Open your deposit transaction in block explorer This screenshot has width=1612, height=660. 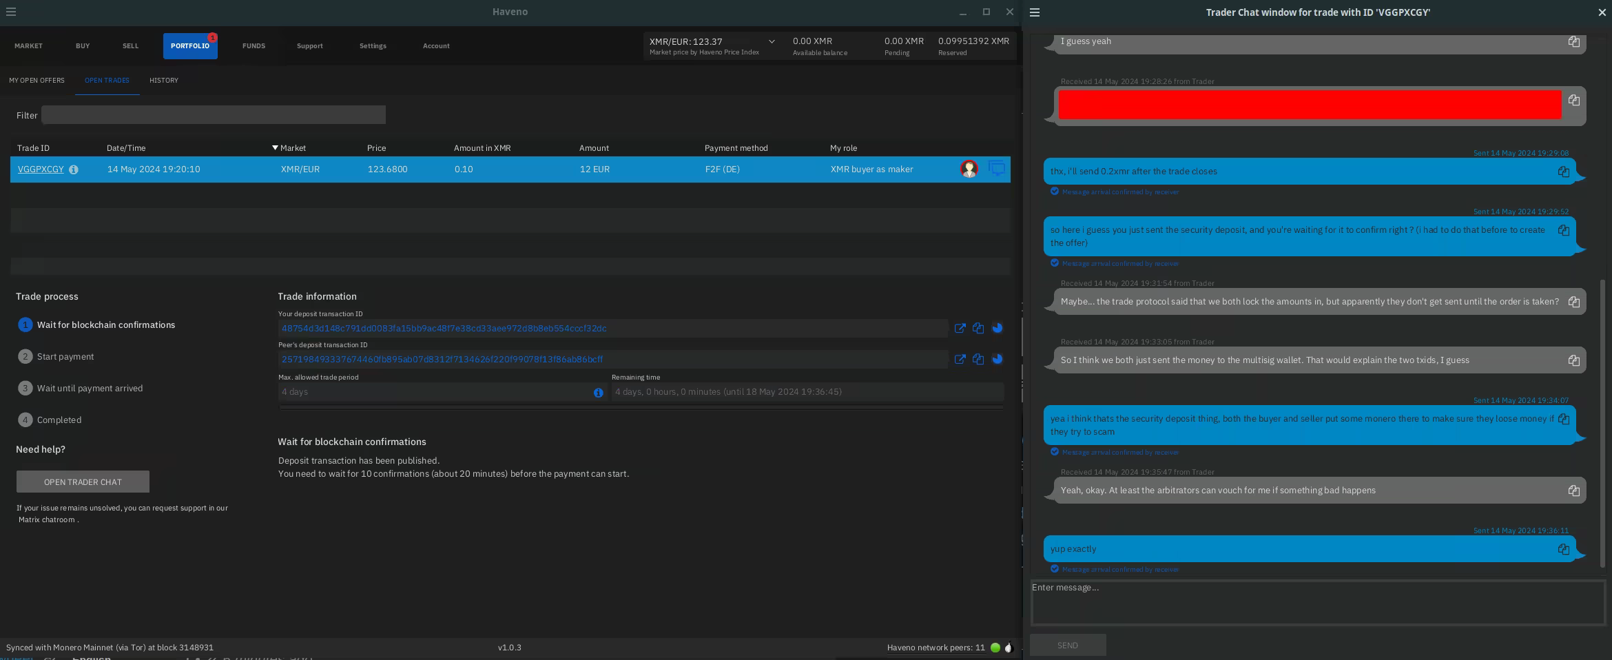tap(960, 329)
